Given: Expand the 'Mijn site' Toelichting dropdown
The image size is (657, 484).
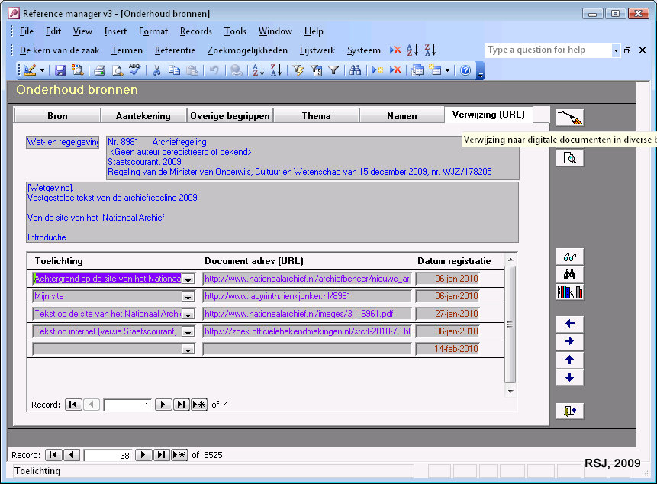Looking at the screenshot, I should pyautogui.click(x=188, y=297).
